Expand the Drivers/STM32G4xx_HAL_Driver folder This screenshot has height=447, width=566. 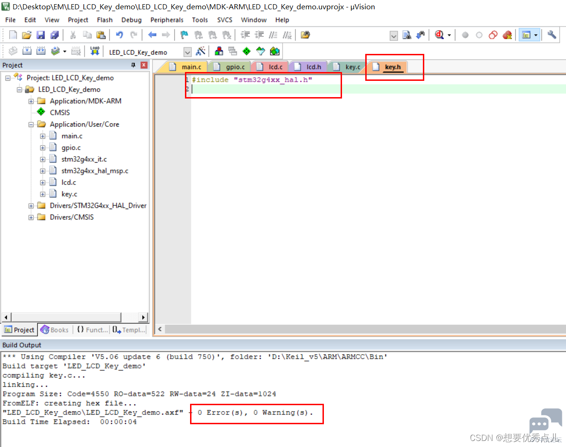pos(31,206)
